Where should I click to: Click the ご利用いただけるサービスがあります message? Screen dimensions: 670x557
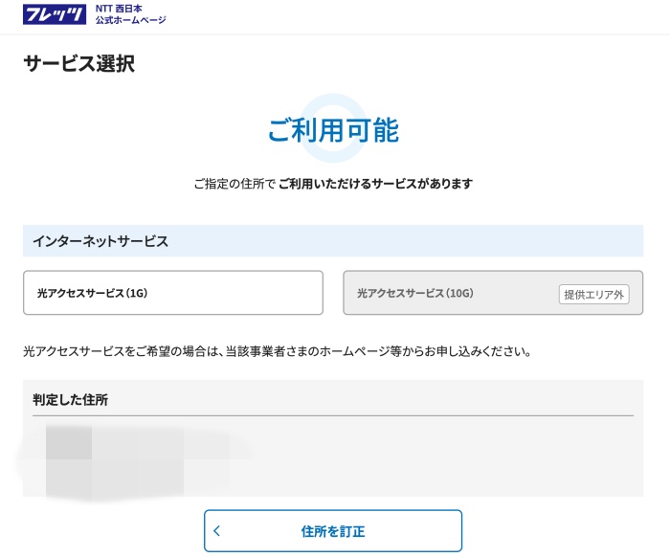[375, 184]
